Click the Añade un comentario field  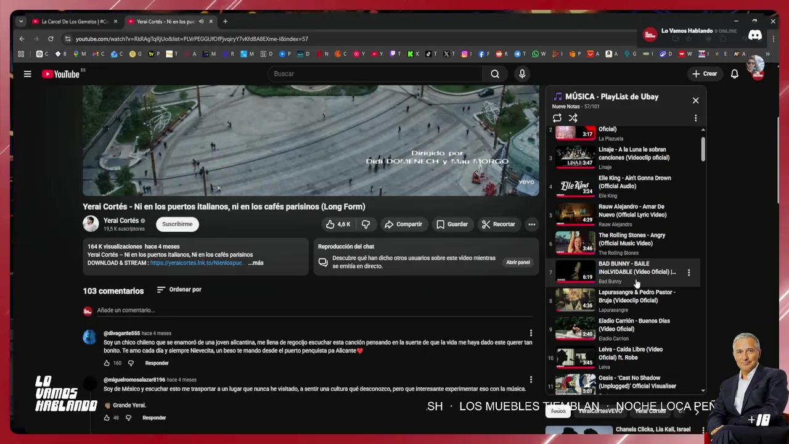coord(314,310)
